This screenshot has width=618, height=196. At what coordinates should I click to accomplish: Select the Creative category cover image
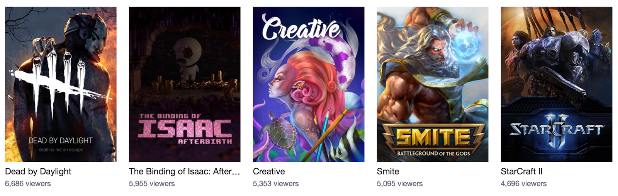309,84
